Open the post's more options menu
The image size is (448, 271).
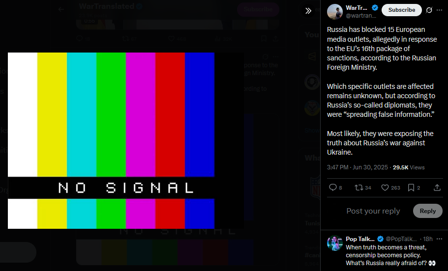tap(440, 10)
